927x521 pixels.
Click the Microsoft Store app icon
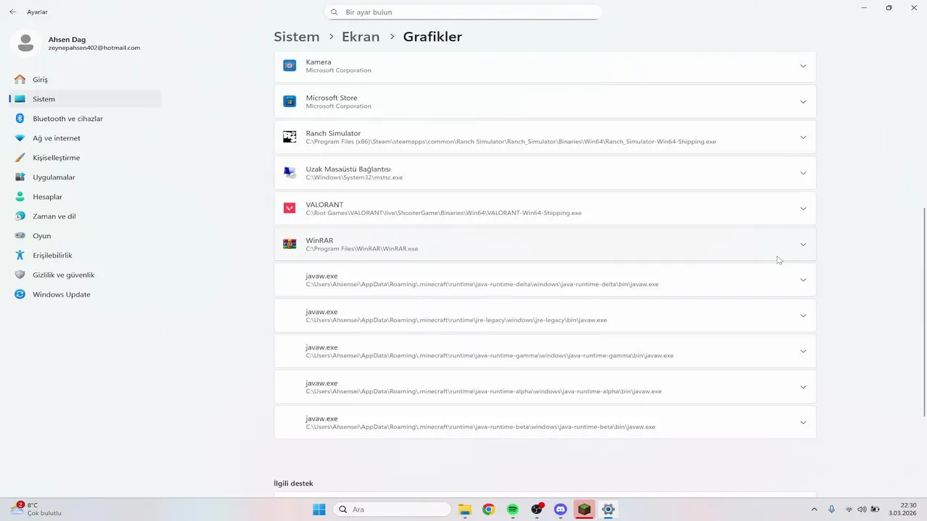pos(290,101)
